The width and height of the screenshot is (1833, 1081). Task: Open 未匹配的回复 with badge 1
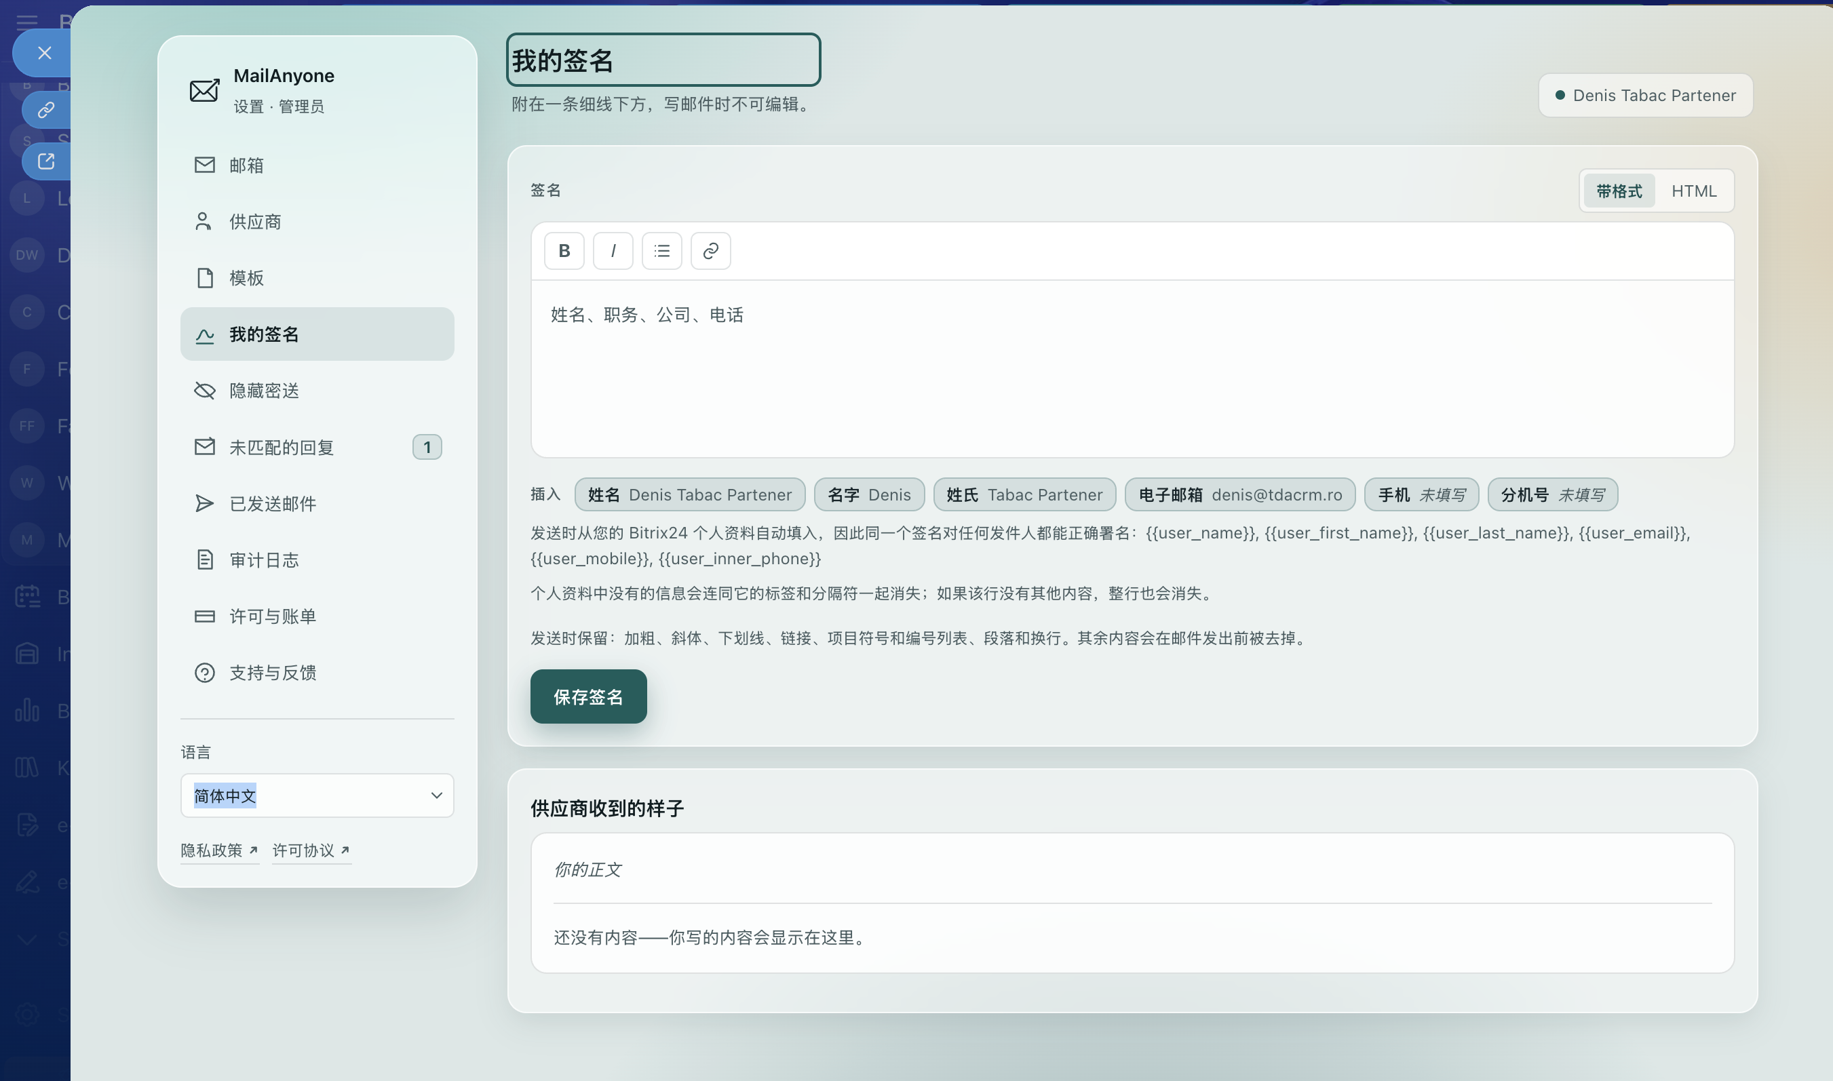pos(317,448)
